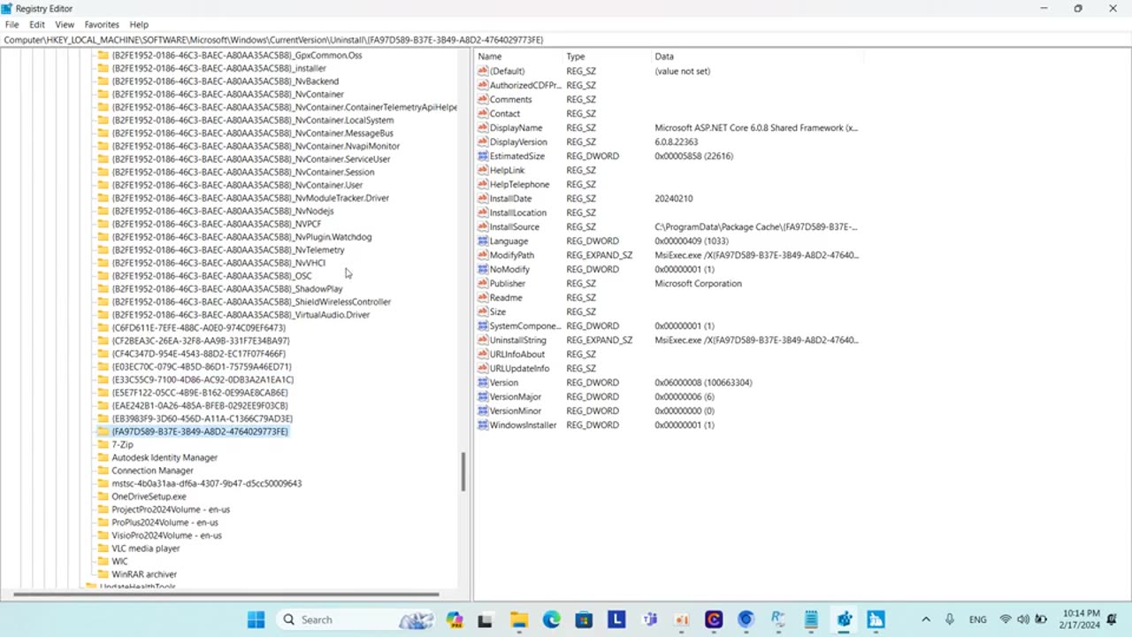Image resolution: width=1132 pixels, height=637 pixels.
Task: Click the ENG language indicator
Action: [x=978, y=619]
